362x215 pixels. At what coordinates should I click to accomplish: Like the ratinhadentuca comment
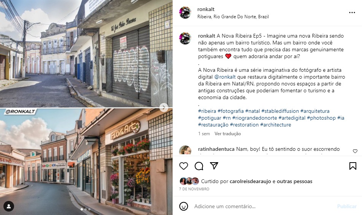tap(355, 151)
